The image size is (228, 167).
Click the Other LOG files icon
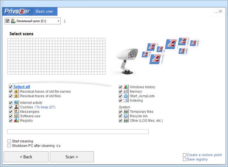[x=126, y=120]
